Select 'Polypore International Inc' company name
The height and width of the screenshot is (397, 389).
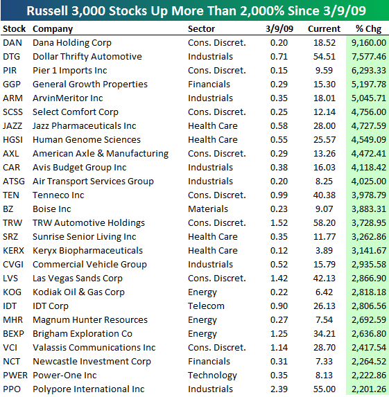pos(89,389)
